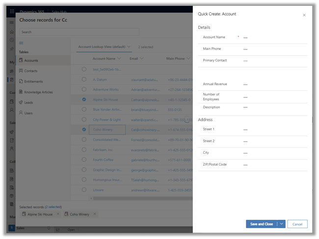Click Save and Close button
319x239 pixels.
(x=261, y=224)
